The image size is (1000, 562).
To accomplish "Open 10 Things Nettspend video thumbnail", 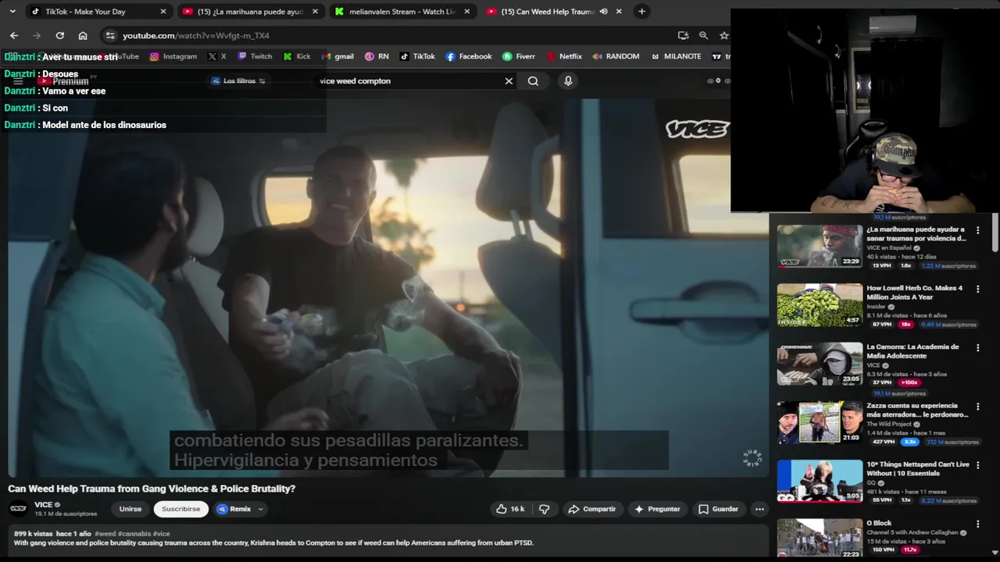I will [820, 481].
